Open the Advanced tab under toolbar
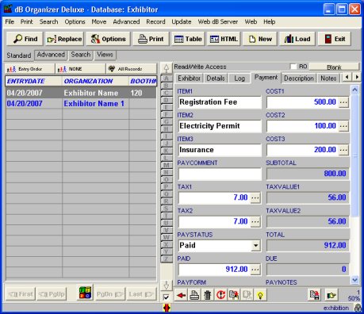This screenshot has width=364, height=314. [51, 55]
